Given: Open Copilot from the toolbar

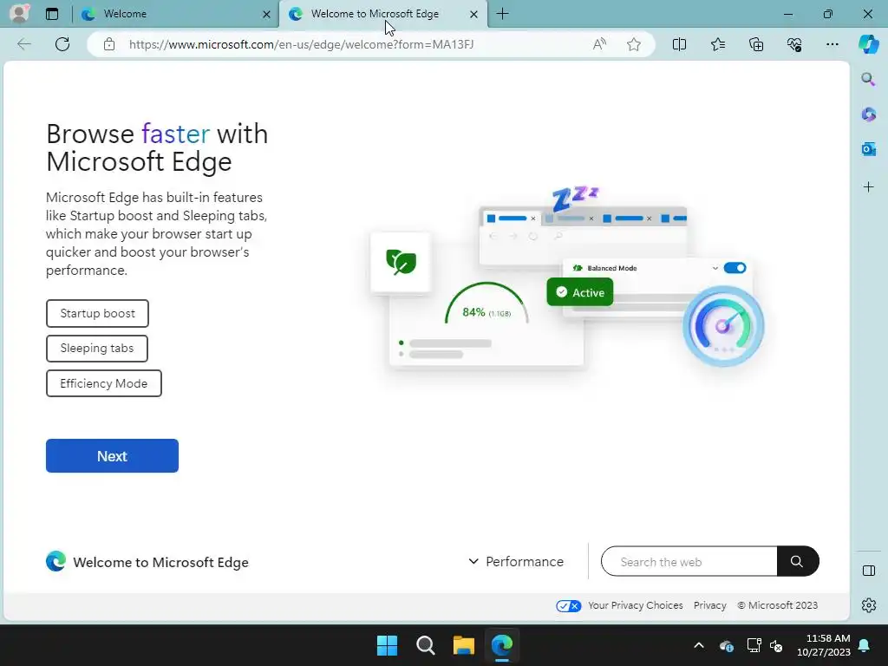Looking at the screenshot, I should pyautogui.click(x=868, y=44).
